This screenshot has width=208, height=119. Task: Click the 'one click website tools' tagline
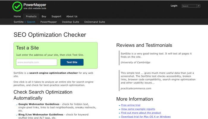pos(35,8)
